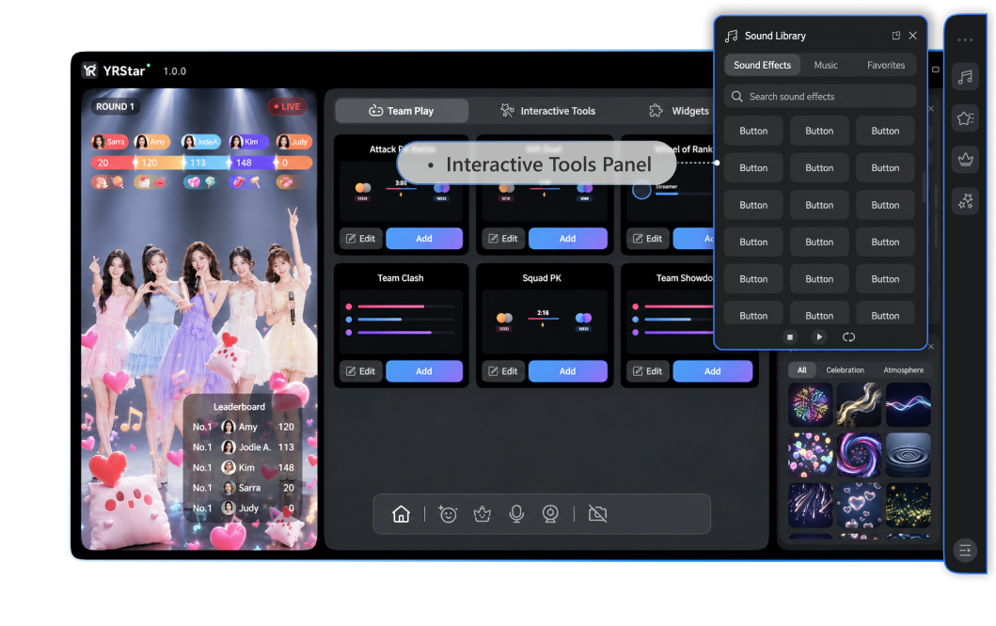
Task: Edit the Squad PK card
Action: click(x=503, y=370)
